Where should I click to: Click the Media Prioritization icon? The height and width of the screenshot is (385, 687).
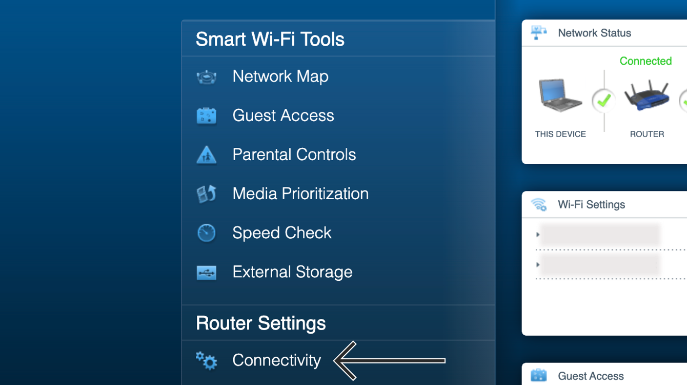207,194
